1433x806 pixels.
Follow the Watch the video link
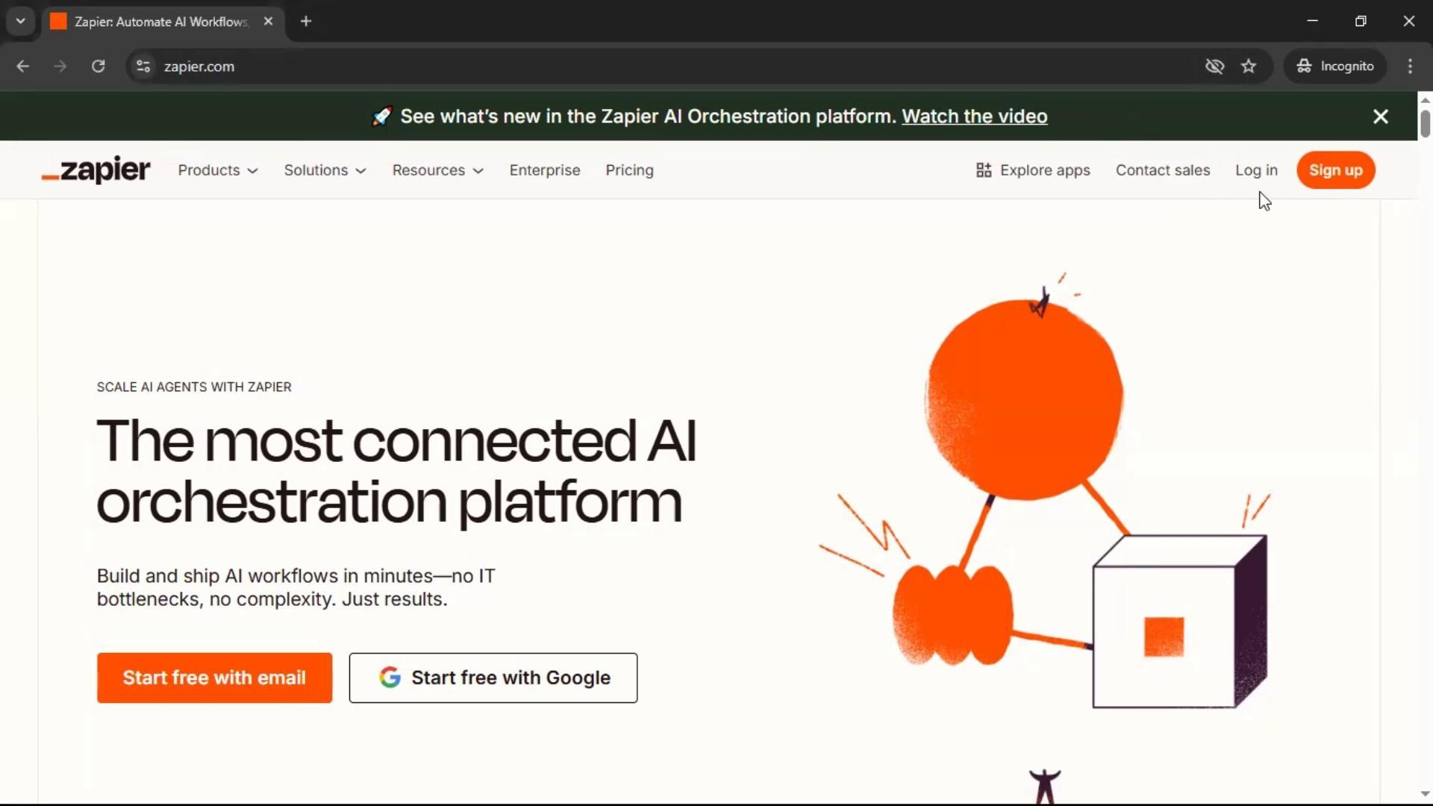click(x=974, y=116)
